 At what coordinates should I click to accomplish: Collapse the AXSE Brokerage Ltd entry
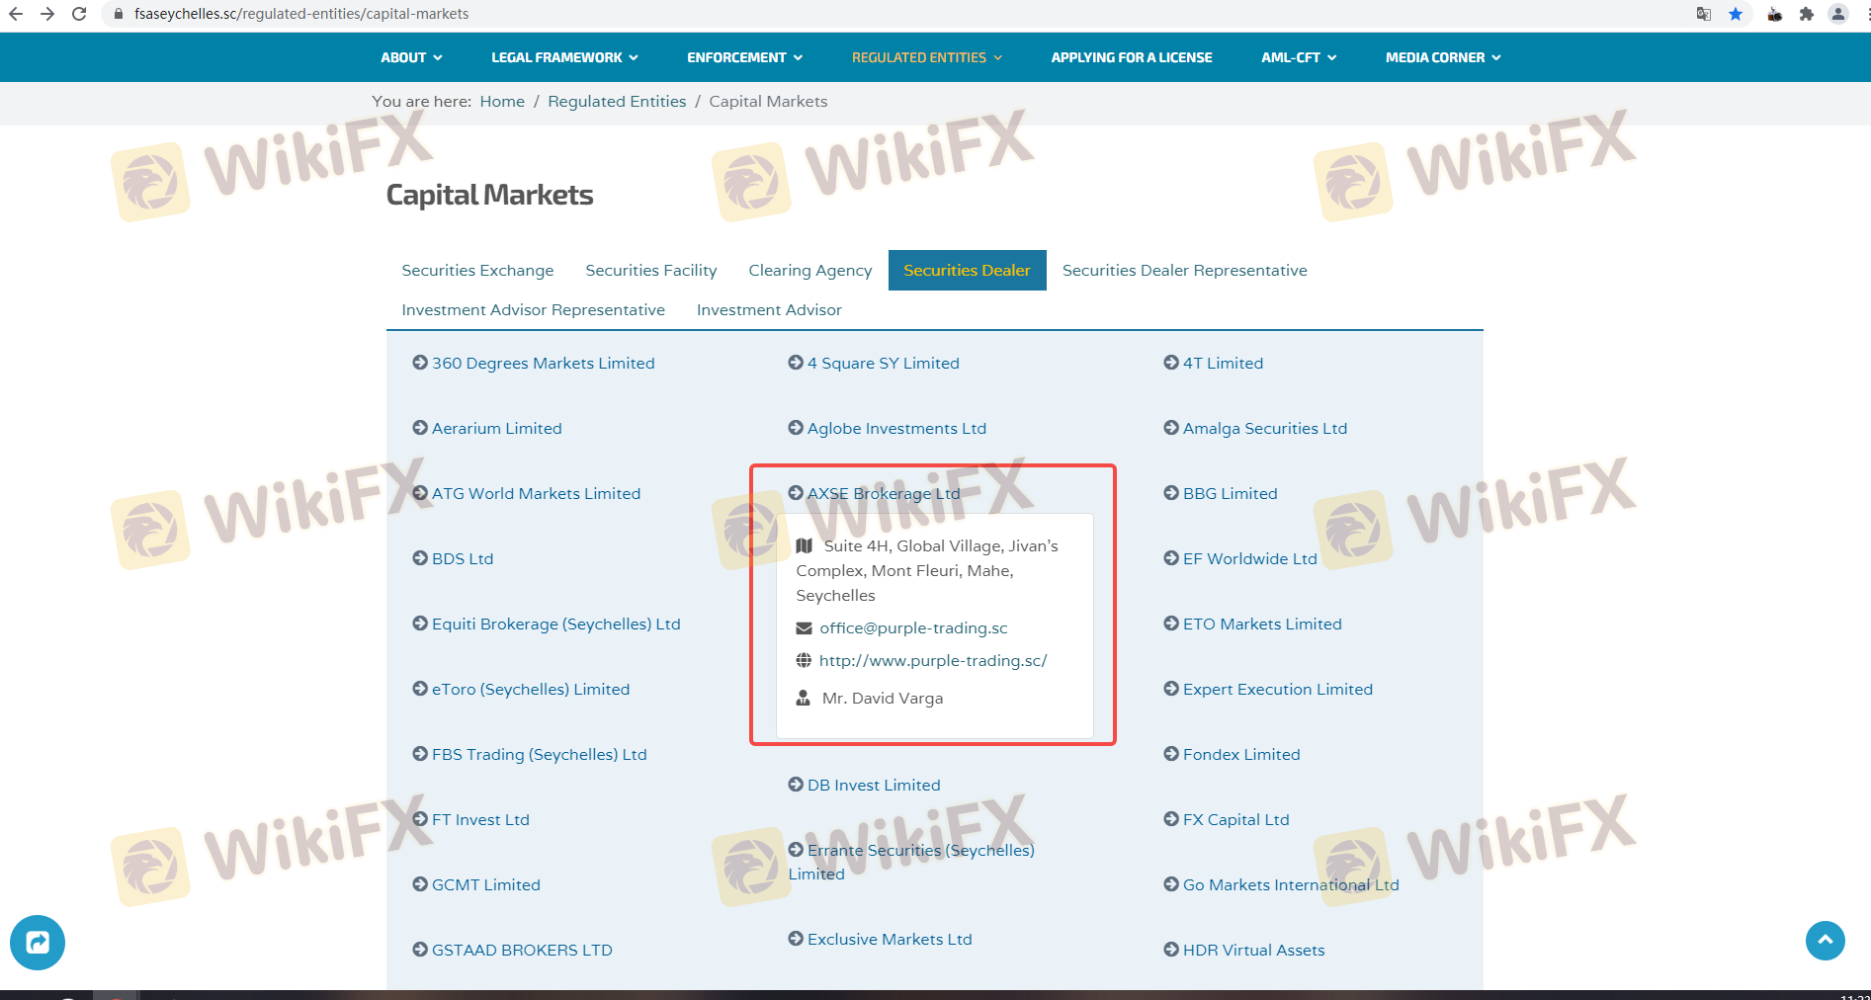pyautogui.click(x=883, y=493)
